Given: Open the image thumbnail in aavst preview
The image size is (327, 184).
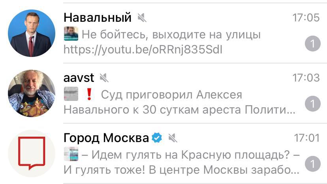Looking at the screenshot, I should (71, 94).
